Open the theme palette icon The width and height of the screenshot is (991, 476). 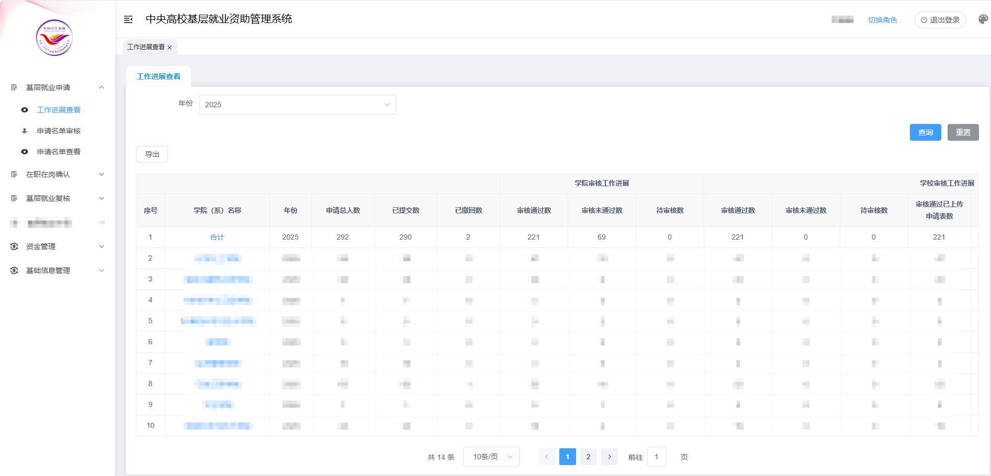983,19
